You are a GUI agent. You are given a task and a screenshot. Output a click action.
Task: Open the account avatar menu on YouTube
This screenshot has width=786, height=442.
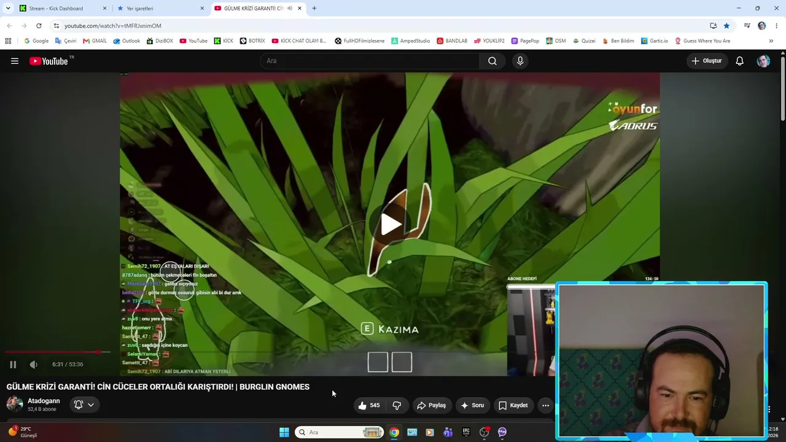coord(763,61)
